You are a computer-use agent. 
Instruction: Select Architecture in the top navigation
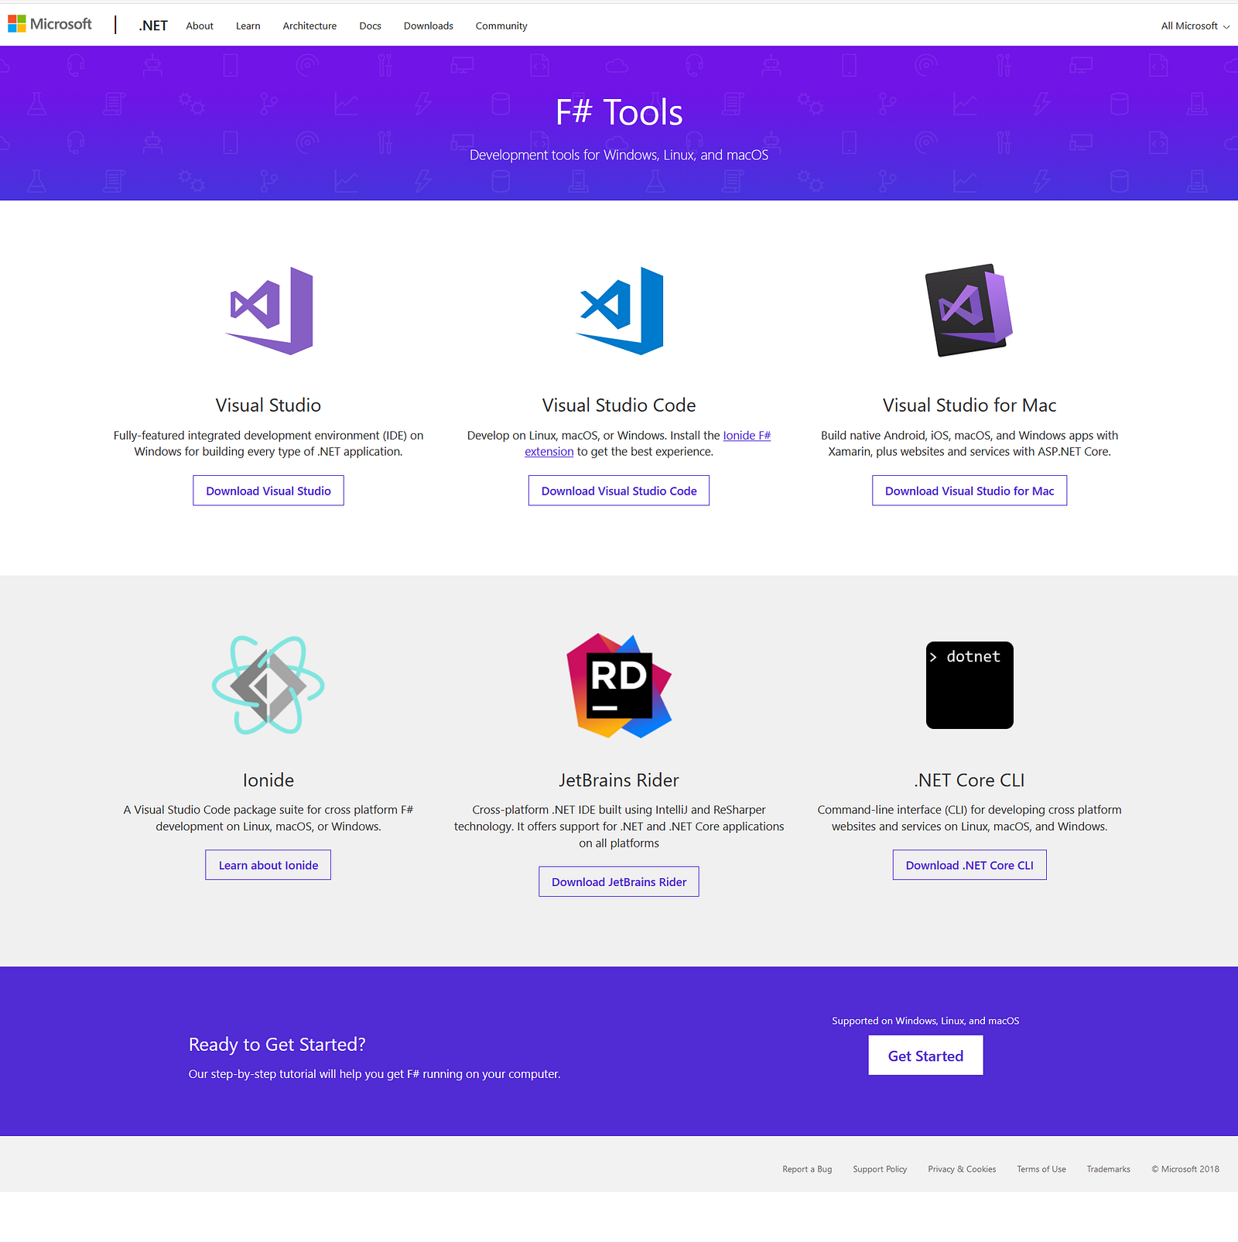pos(309,26)
